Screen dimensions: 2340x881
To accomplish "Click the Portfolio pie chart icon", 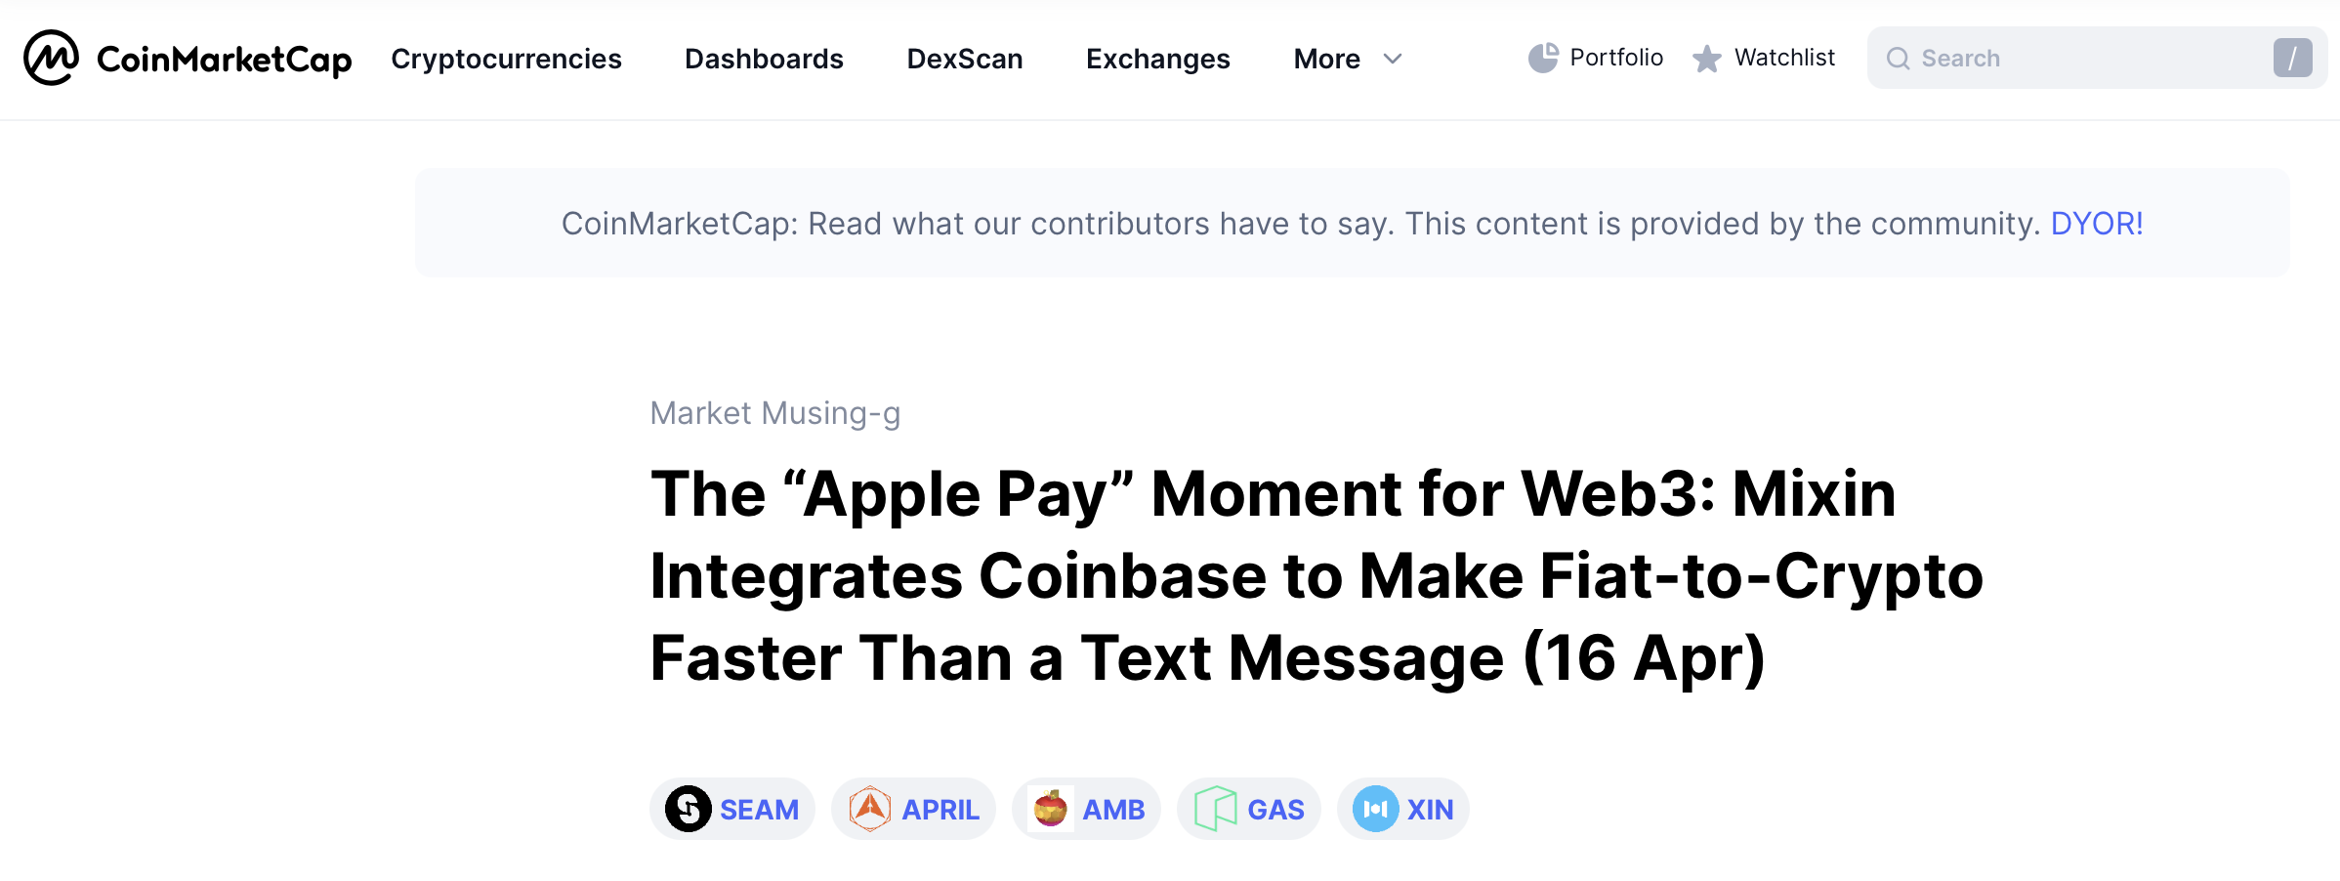I will pos(1543,58).
